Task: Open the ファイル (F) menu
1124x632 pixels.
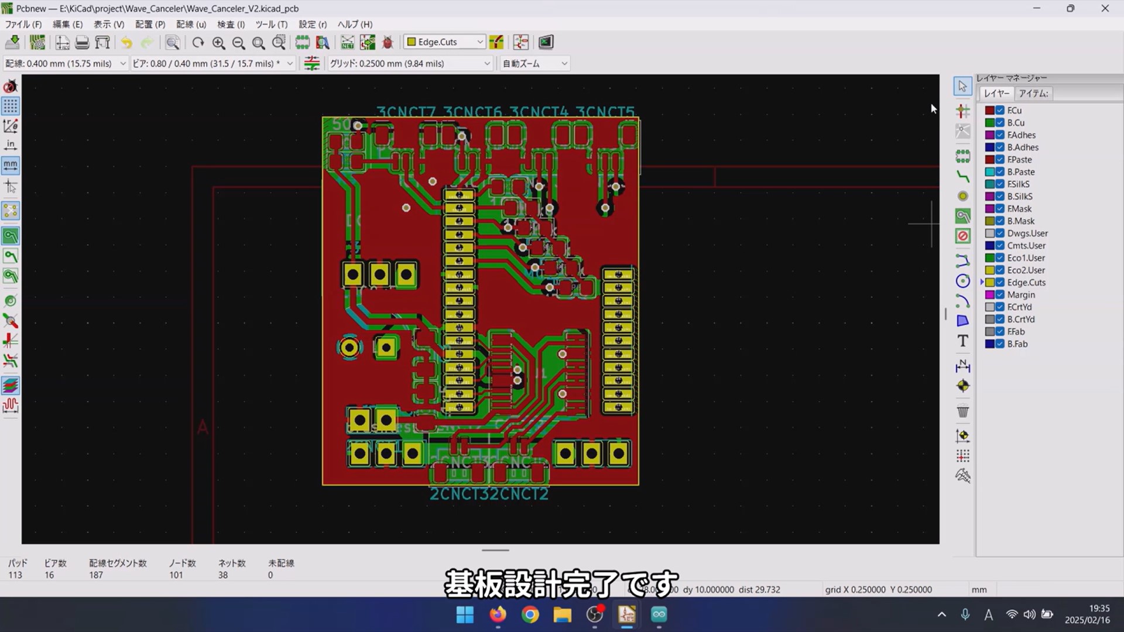Action: [x=23, y=24]
